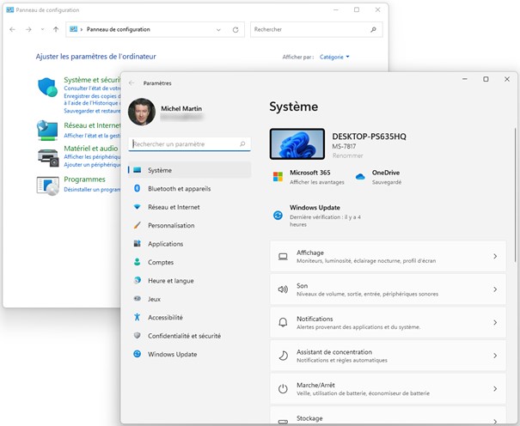Select Accessibilité in the settings sidebar
Viewport: 520px width, 426px height.
(165, 318)
